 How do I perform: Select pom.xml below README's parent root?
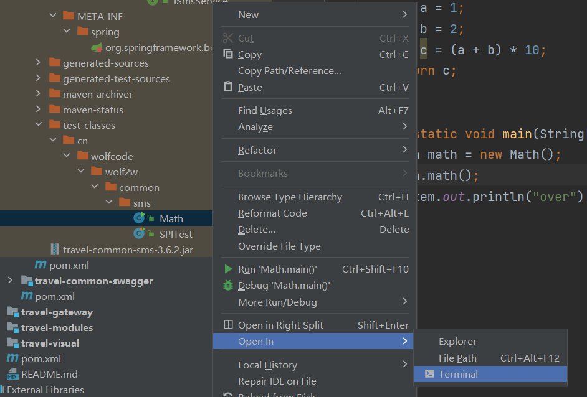[x=41, y=359]
